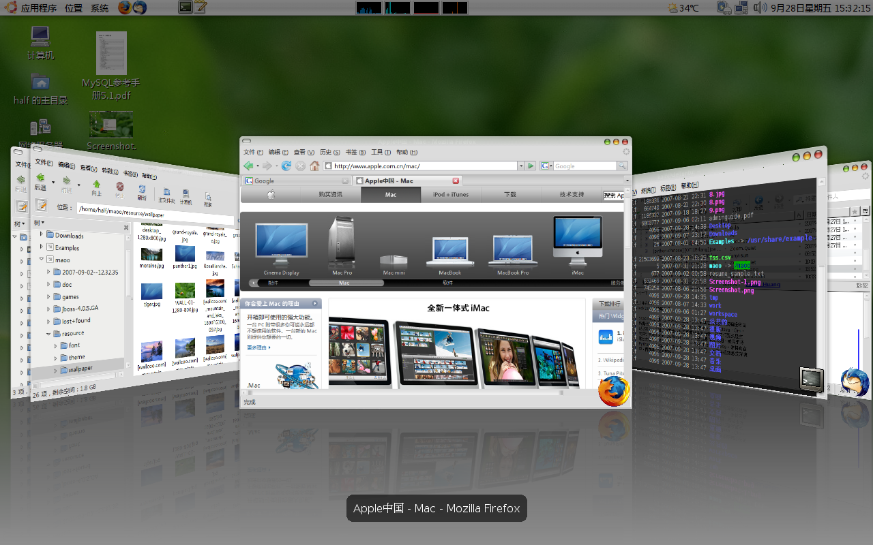Open the 购买资讯 navigation tab on the Apple page
The width and height of the screenshot is (873, 545).
[331, 195]
